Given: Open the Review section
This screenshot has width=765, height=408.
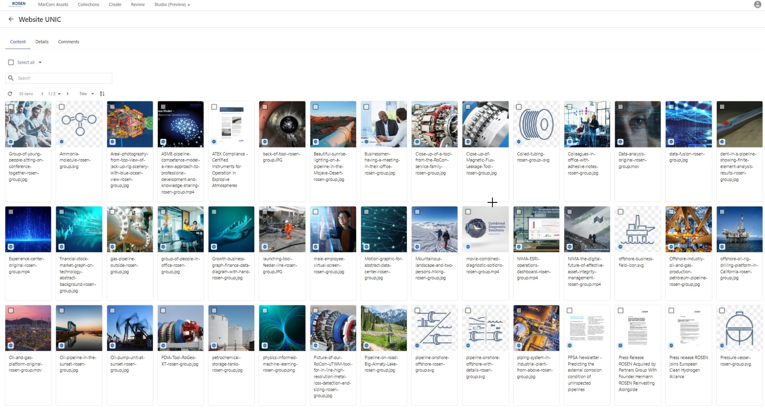Looking at the screenshot, I should click(138, 4).
